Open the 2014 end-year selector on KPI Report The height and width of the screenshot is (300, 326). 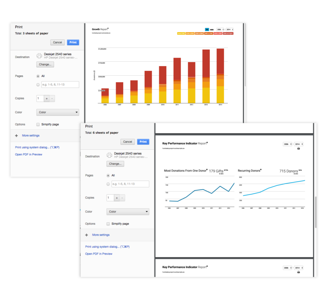(298, 144)
